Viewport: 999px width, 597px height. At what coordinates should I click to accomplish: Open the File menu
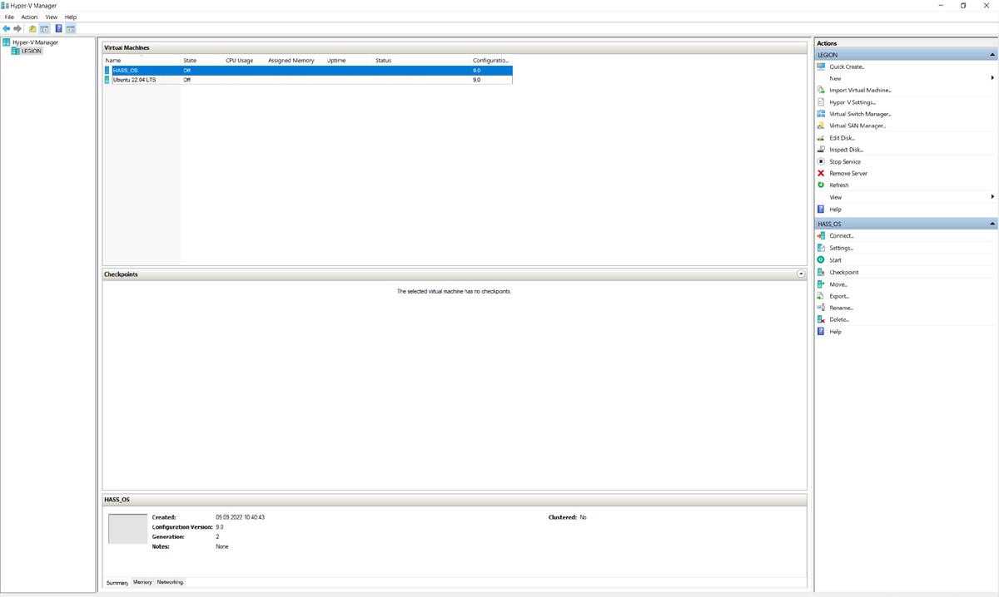coord(9,17)
